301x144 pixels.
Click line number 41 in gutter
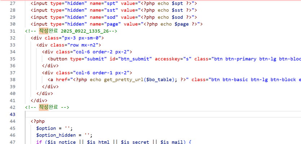tap(13, 101)
